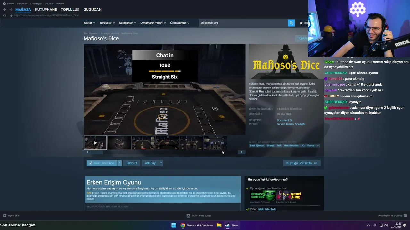
Task: Click the Yok Say button
Action: click(150, 163)
